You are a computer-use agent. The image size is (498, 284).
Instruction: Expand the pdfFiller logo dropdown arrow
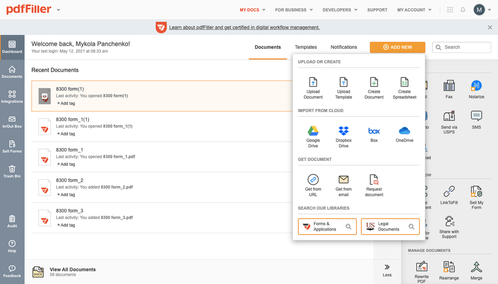59,10
